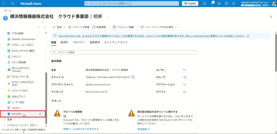This screenshot has width=277, height=134.
Task: Click the help question mark icon
Action: pyautogui.click(x=226, y=4)
